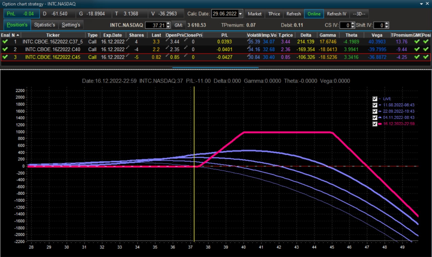The width and height of the screenshot is (432, 257).
Task: Toggle the Online button
Action: point(314,14)
